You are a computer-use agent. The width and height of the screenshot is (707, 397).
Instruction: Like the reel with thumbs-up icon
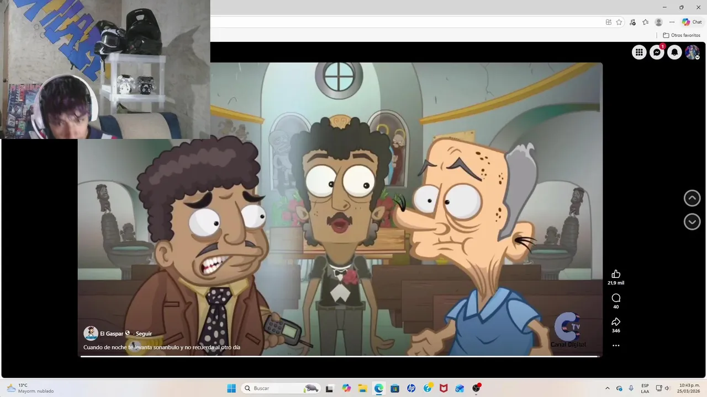[616, 274]
